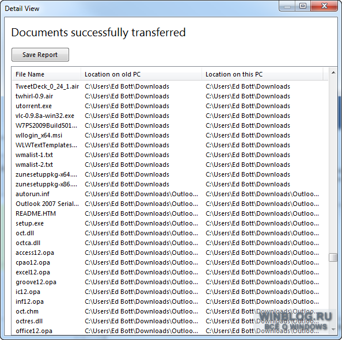Click the vertical scrollbar thumb
Viewport: 342px width, 340px height.
click(x=333, y=257)
